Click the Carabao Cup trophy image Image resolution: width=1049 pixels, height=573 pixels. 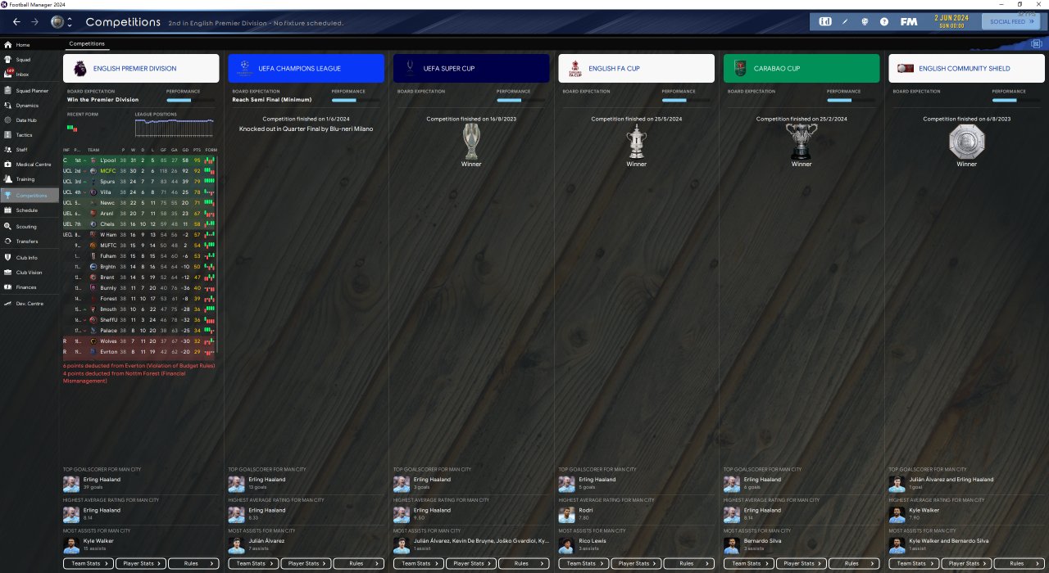click(x=802, y=141)
